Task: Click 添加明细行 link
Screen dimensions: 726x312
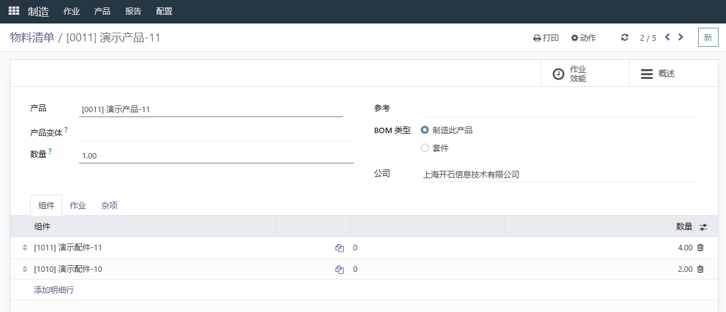Action: [54, 290]
